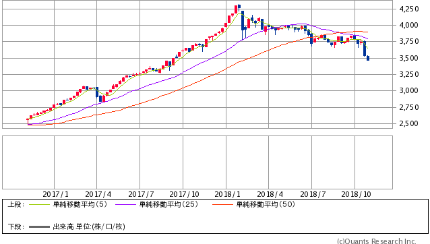Click the 2017/7 date axis label
Screen dimensions: 430x244
click(x=142, y=194)
